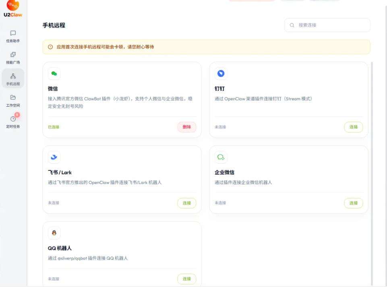Click the WeChat green icon on 微信 card
387x289 pixels.
point(54,73)
